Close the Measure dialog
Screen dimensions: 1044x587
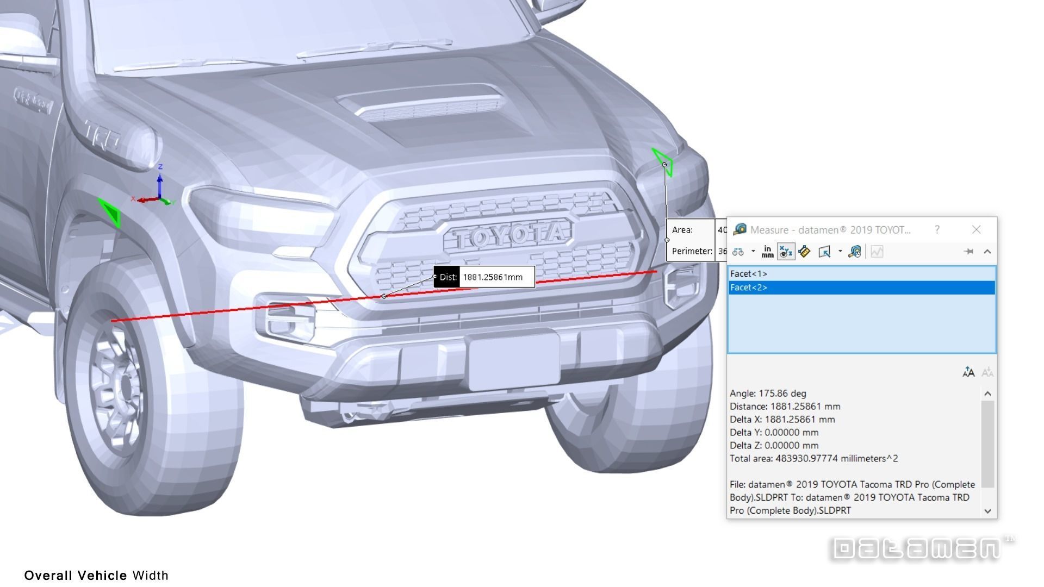tap(977, 230)
